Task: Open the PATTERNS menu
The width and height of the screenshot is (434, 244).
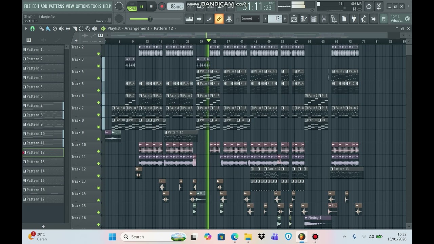Action: tap(57, 6)
